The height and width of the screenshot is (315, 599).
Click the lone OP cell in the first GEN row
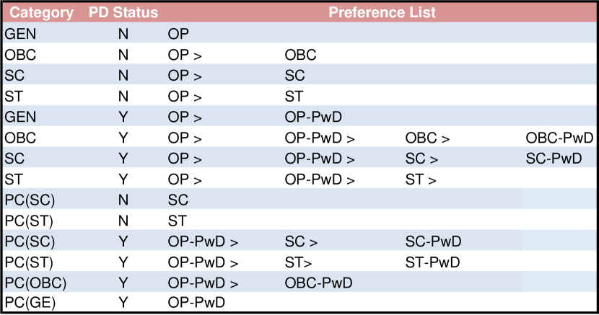pyautogui.click(x=178, y=34)
